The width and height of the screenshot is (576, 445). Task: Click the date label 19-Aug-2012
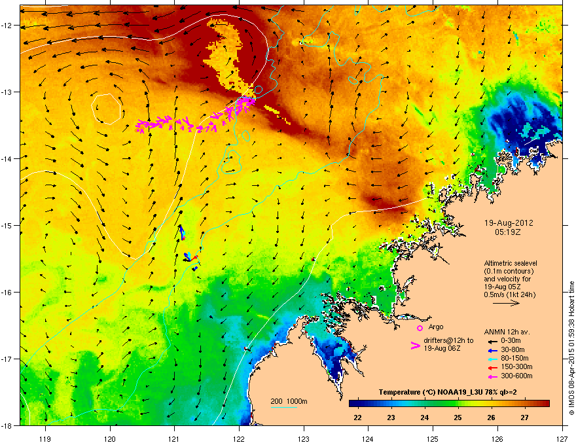coord(509,223)
